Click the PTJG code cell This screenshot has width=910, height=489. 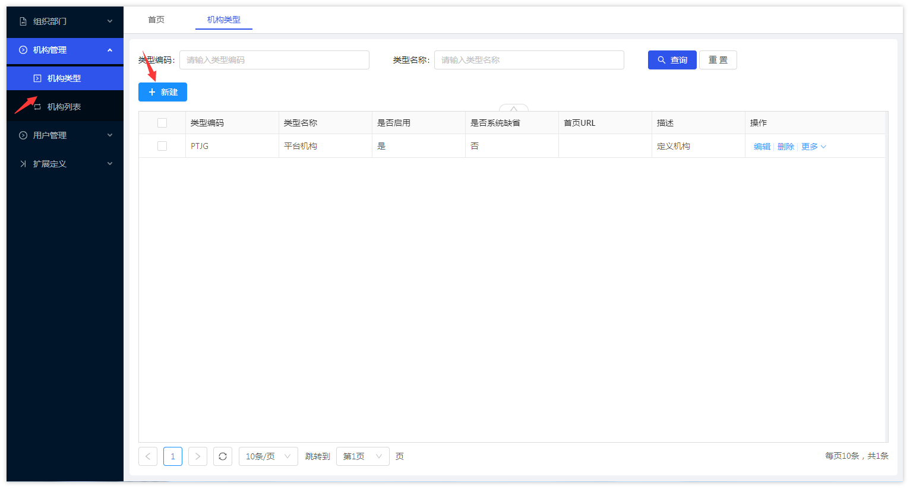(x=232, y=146)
